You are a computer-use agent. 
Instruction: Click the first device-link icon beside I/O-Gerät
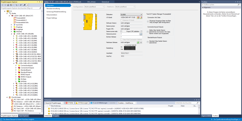138,17
